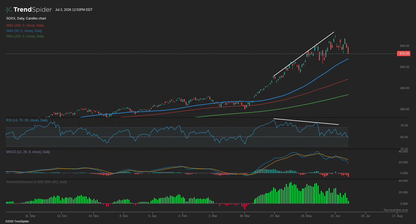Select the SMA (100, 0, close) legend label
This screenshot has height=224, width=416.
[x=25, y=25]
